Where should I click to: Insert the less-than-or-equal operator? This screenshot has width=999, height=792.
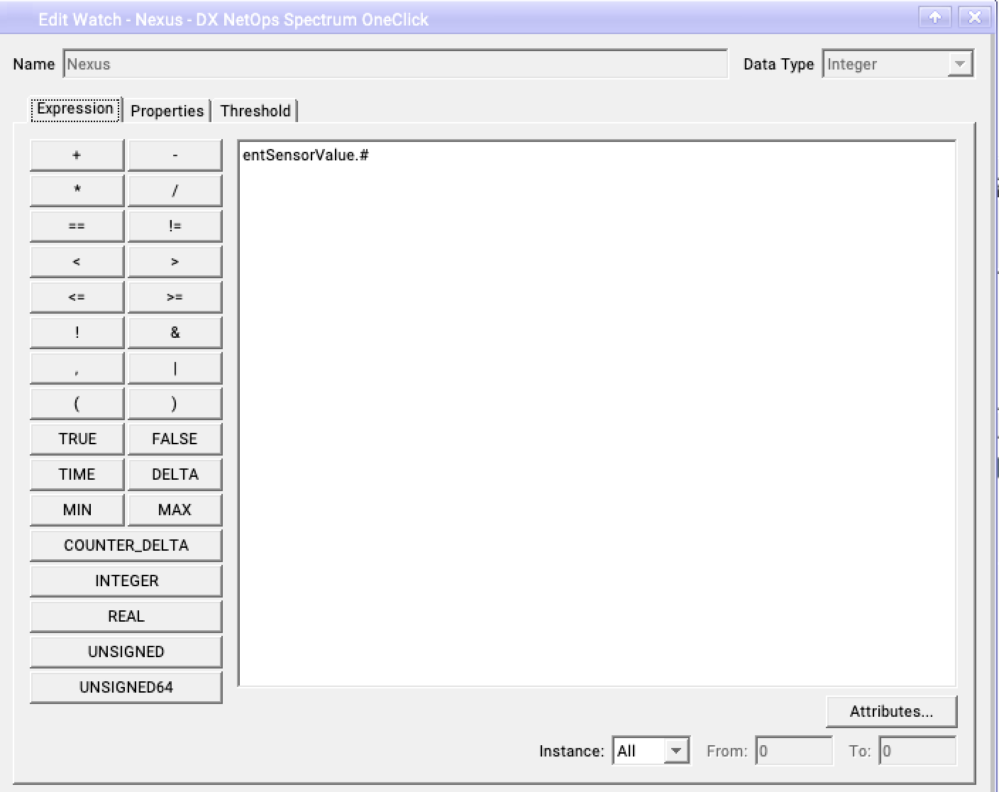[77, 297]
